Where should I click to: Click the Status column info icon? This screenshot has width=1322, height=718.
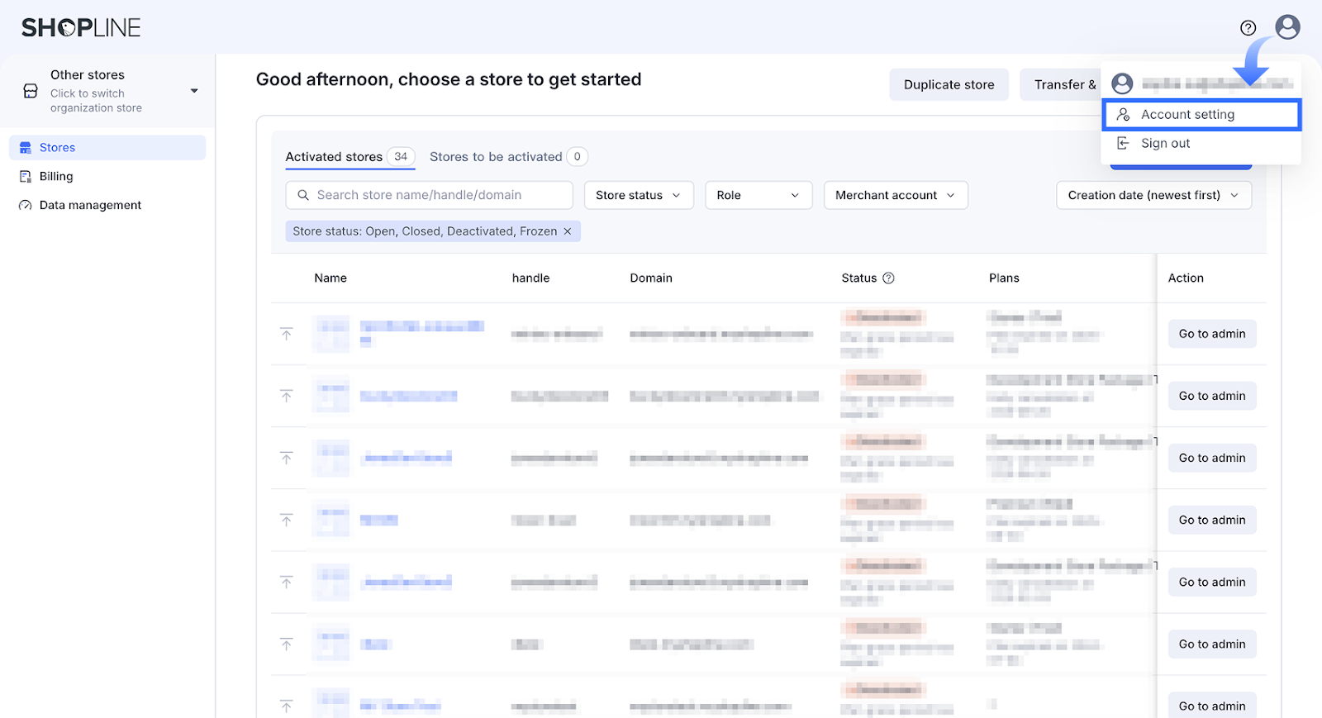(x=889, y=278)
